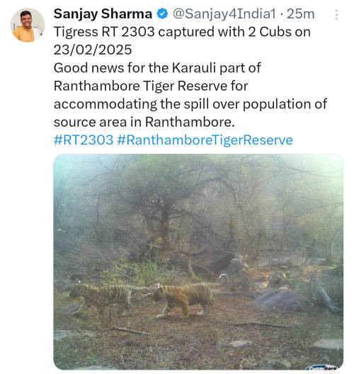Click the left tiger cub in the photo
This screenshot has width=354, height=374.
[x=101, y=298]
